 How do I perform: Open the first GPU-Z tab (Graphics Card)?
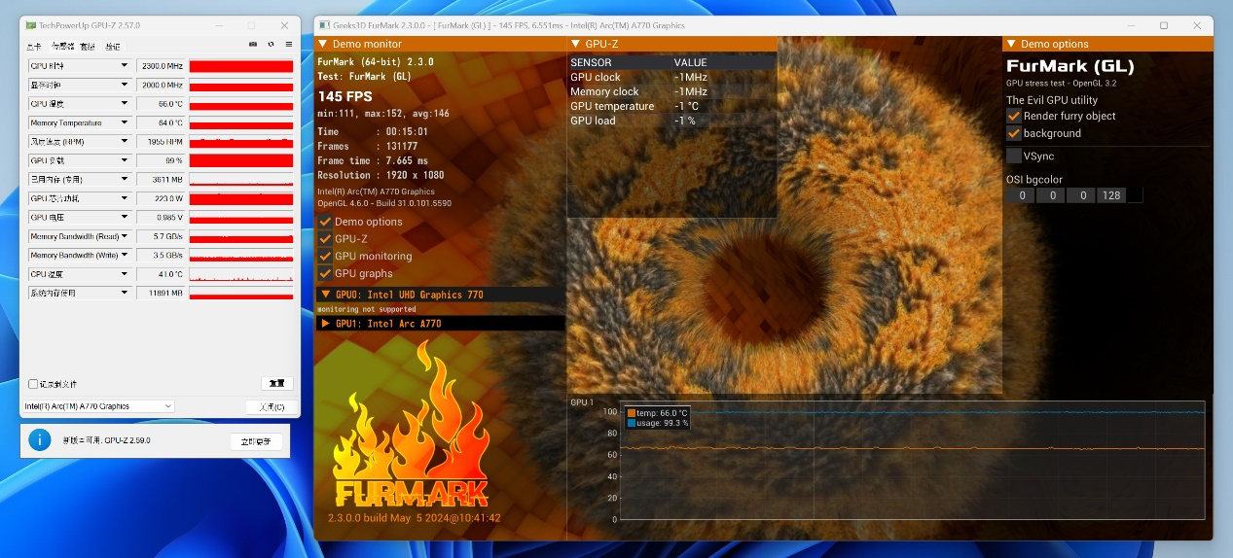pos(34,46)
